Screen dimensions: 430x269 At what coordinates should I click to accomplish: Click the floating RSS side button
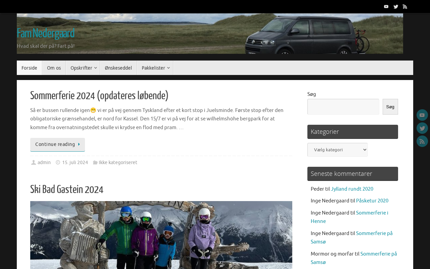(x=422, y=141)
